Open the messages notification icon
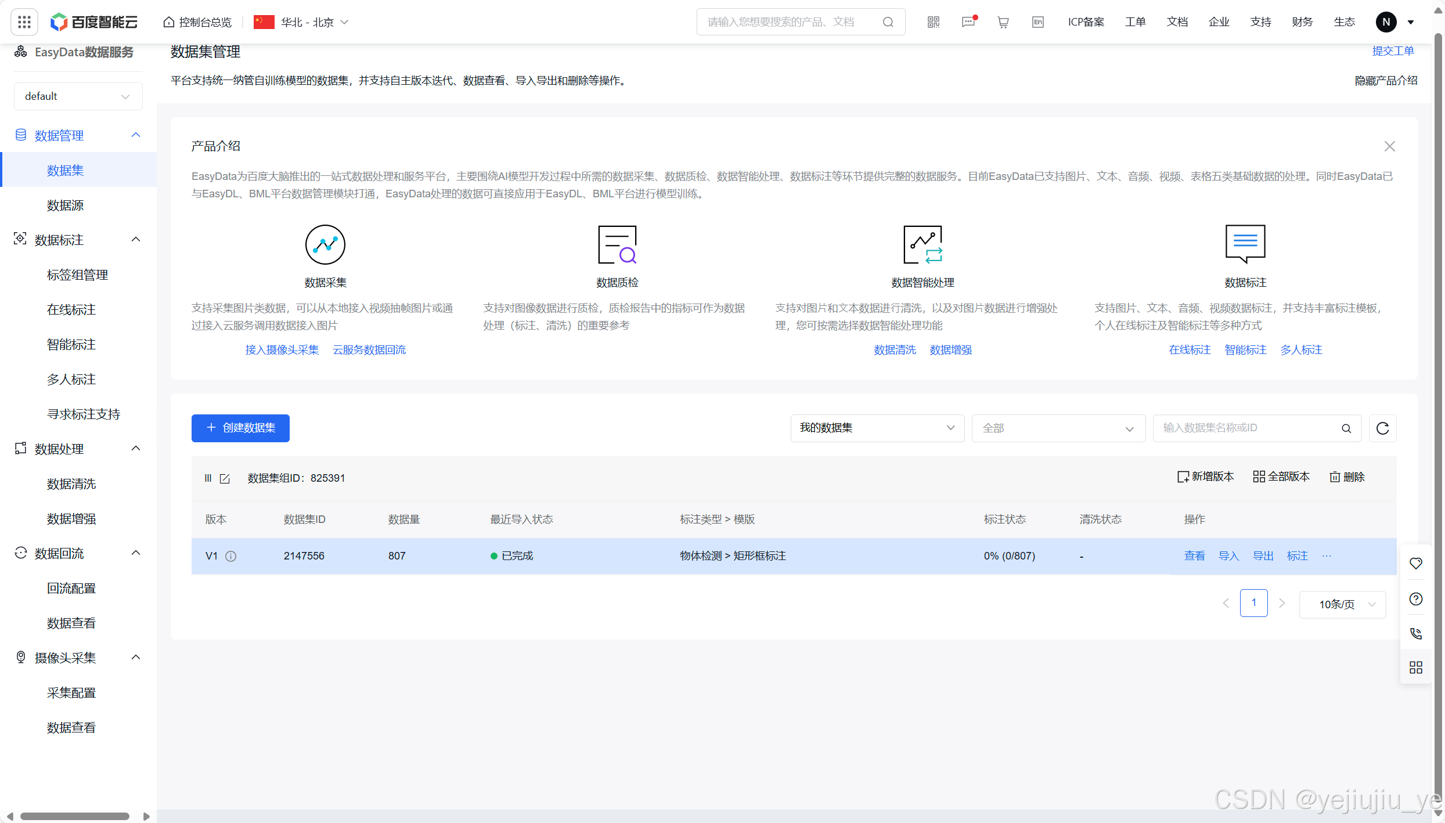Image resolution: width=1445 pixels, height=823 pixels. coord(968,22)
